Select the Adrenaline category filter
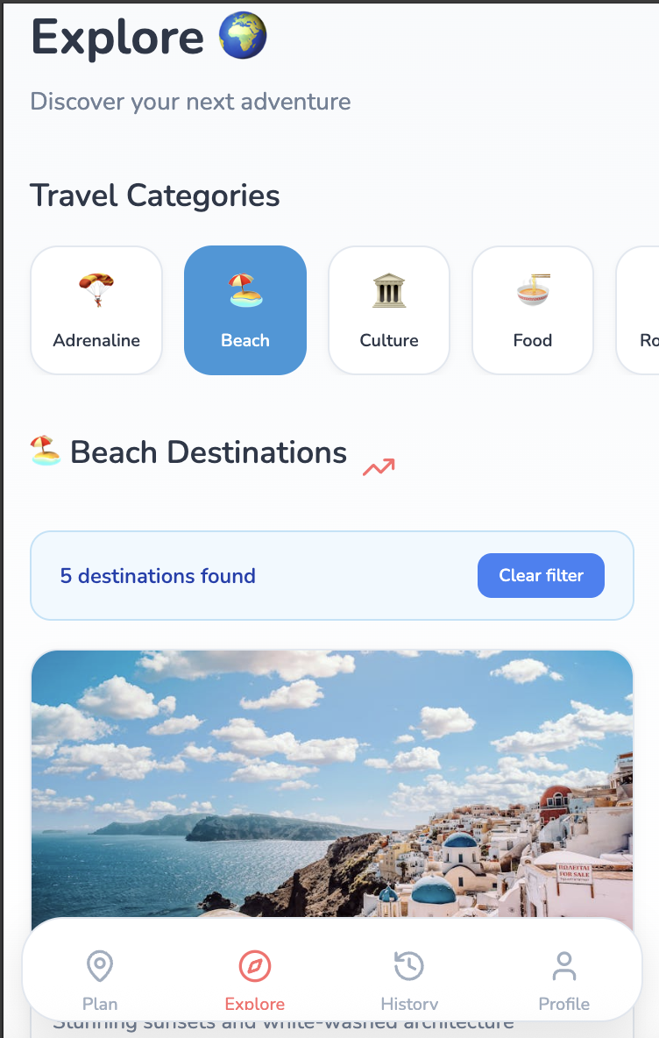The image size is (659, 1038). coord(96,310)
